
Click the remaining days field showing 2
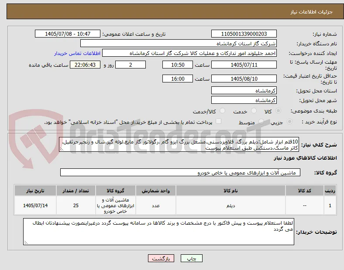coord(131,65)
